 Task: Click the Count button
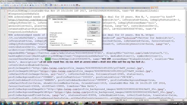(93, 25)
